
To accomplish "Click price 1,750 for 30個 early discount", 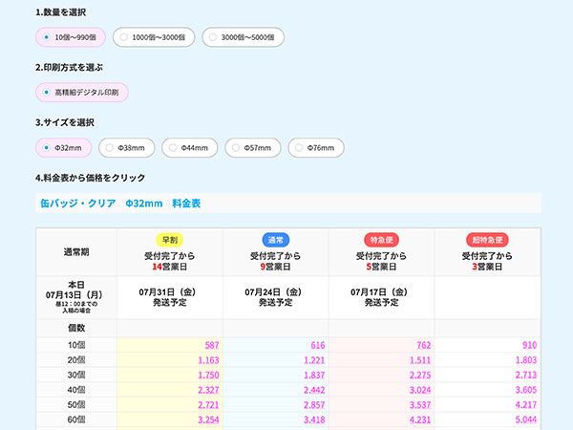I will [208, 376].
